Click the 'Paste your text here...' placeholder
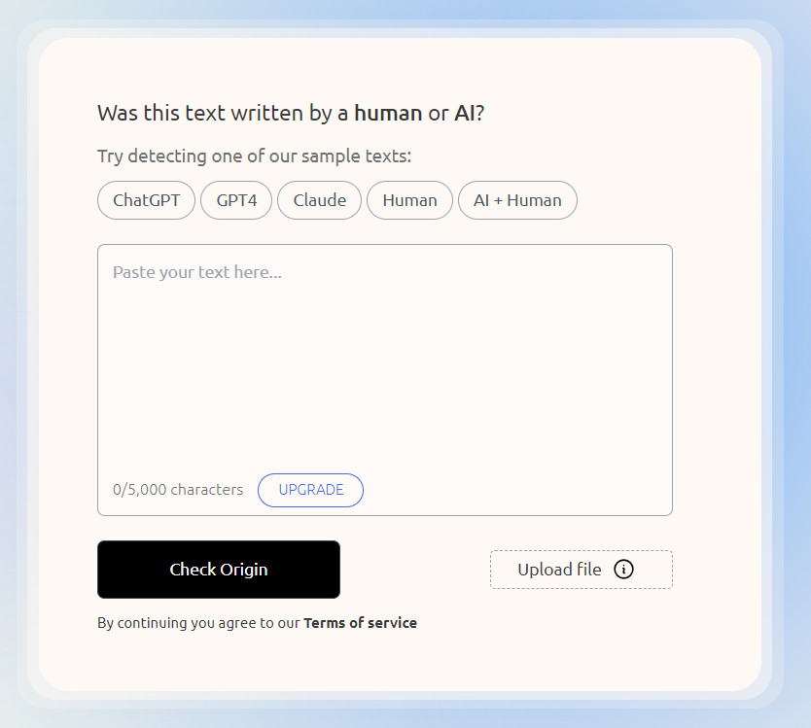This screenshot has height=728, width=811. point(197,272)
